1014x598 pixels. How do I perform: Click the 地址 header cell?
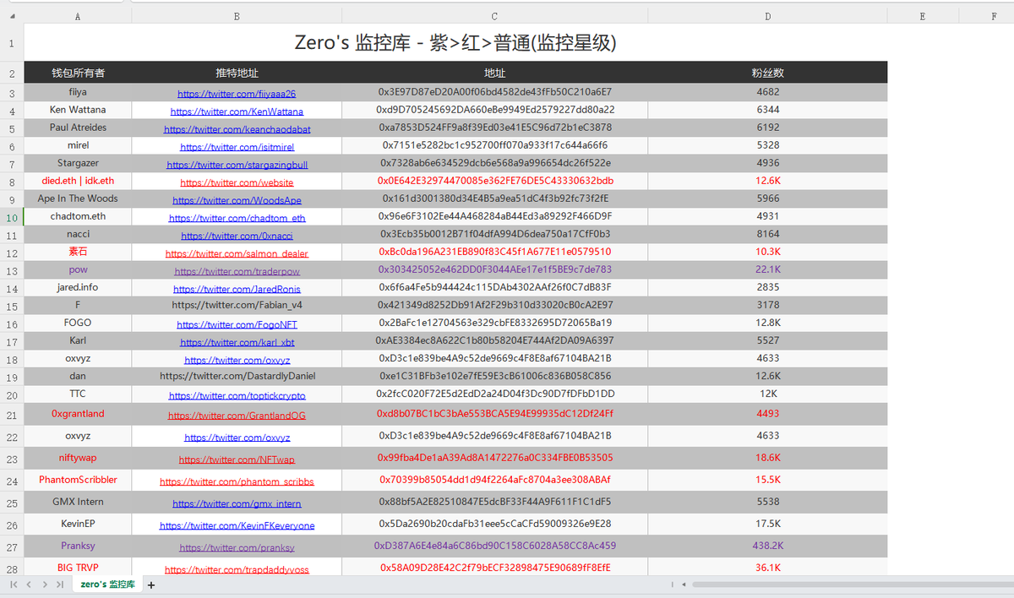click(x=494, y=73)
